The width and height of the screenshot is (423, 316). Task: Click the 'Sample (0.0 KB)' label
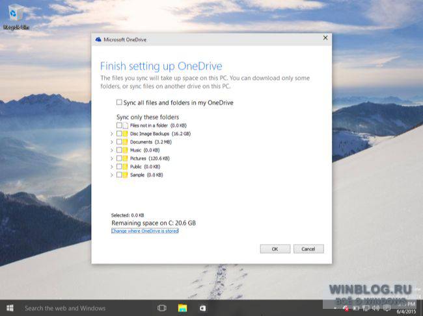146,175
